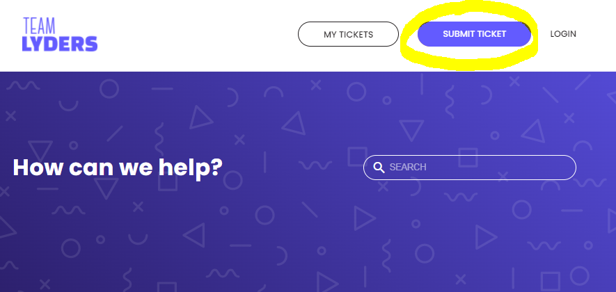Viewport: 616px width, 292px height.
Task: Click the rounded search bar in the banner
Action: (470, 168)
